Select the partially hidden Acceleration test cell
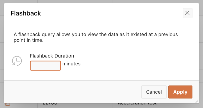Viewport: 203px width, 108px height. pyautogui.click(x=137, y=104)
